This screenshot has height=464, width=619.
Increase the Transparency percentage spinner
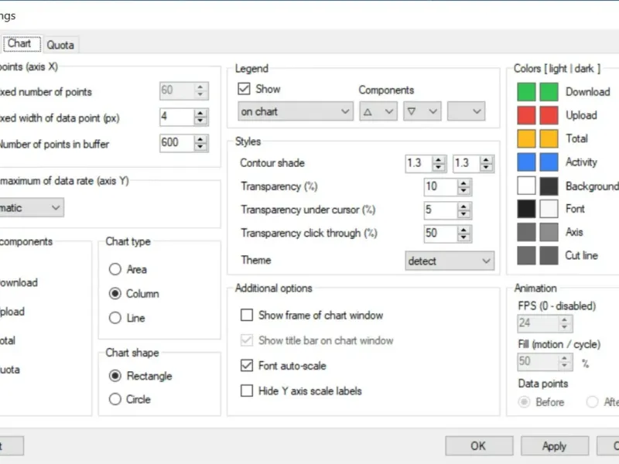tap(463, 183)
